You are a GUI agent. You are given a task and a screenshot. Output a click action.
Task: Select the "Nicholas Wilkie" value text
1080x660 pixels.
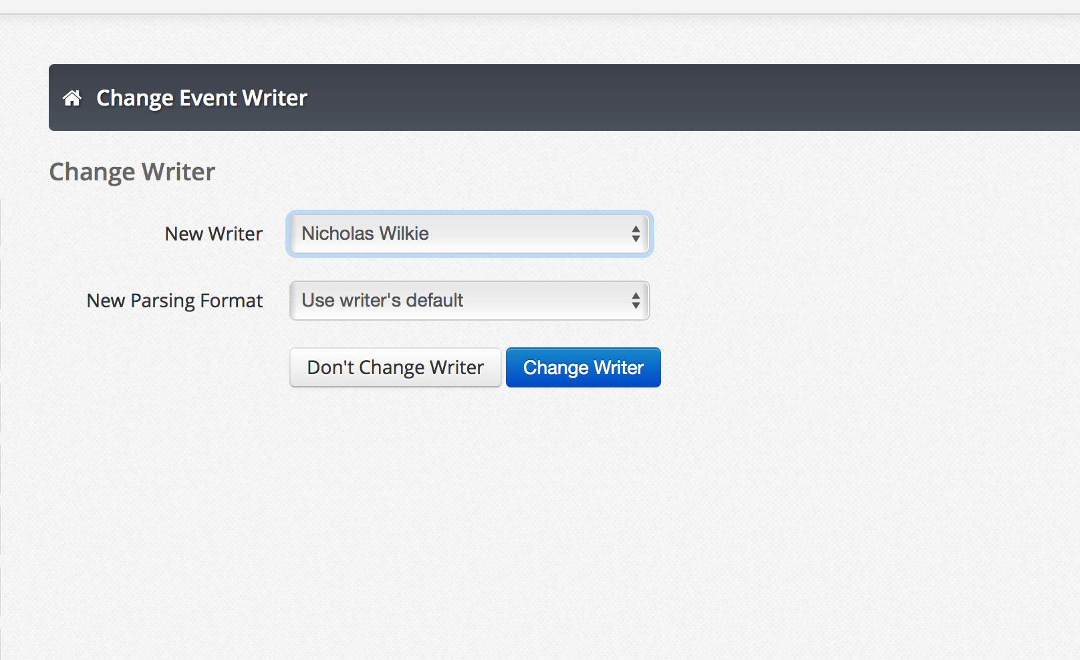pos(365,234)
